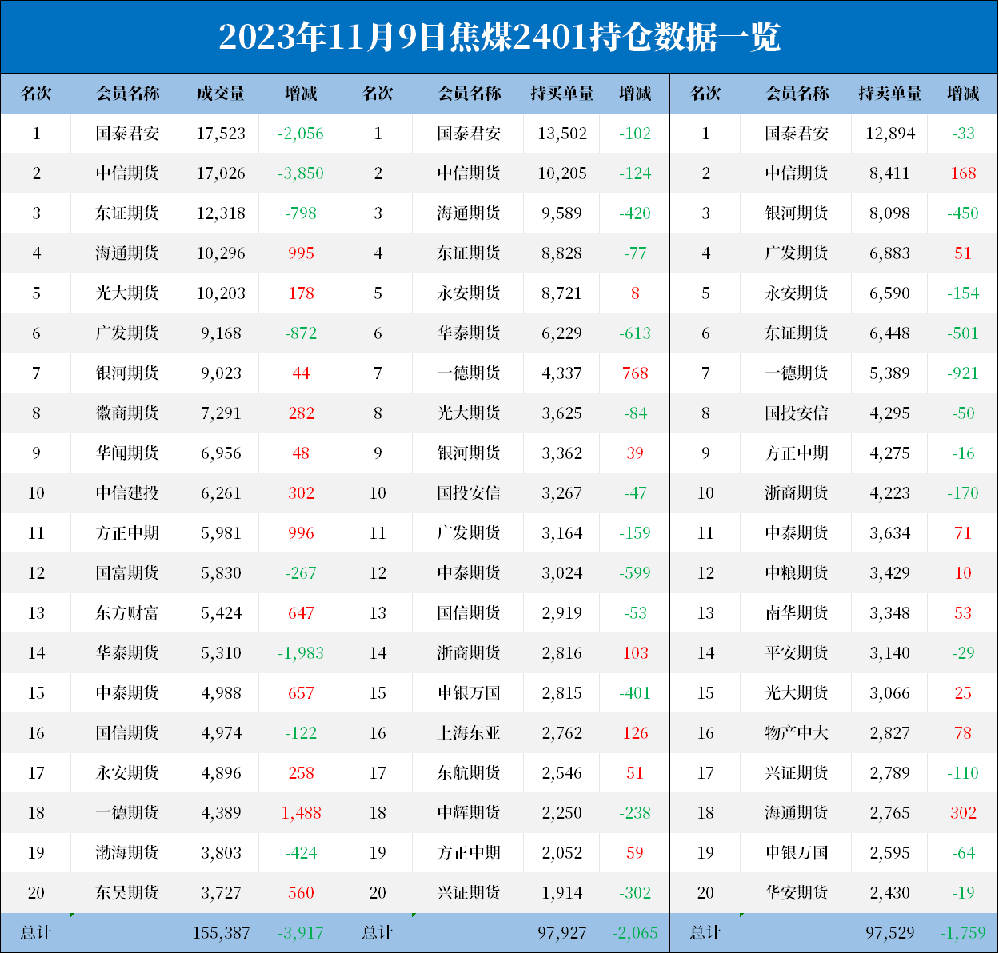This screenshot has height=953, width=999.
Task: Click the change value -872
Action: 301,333
